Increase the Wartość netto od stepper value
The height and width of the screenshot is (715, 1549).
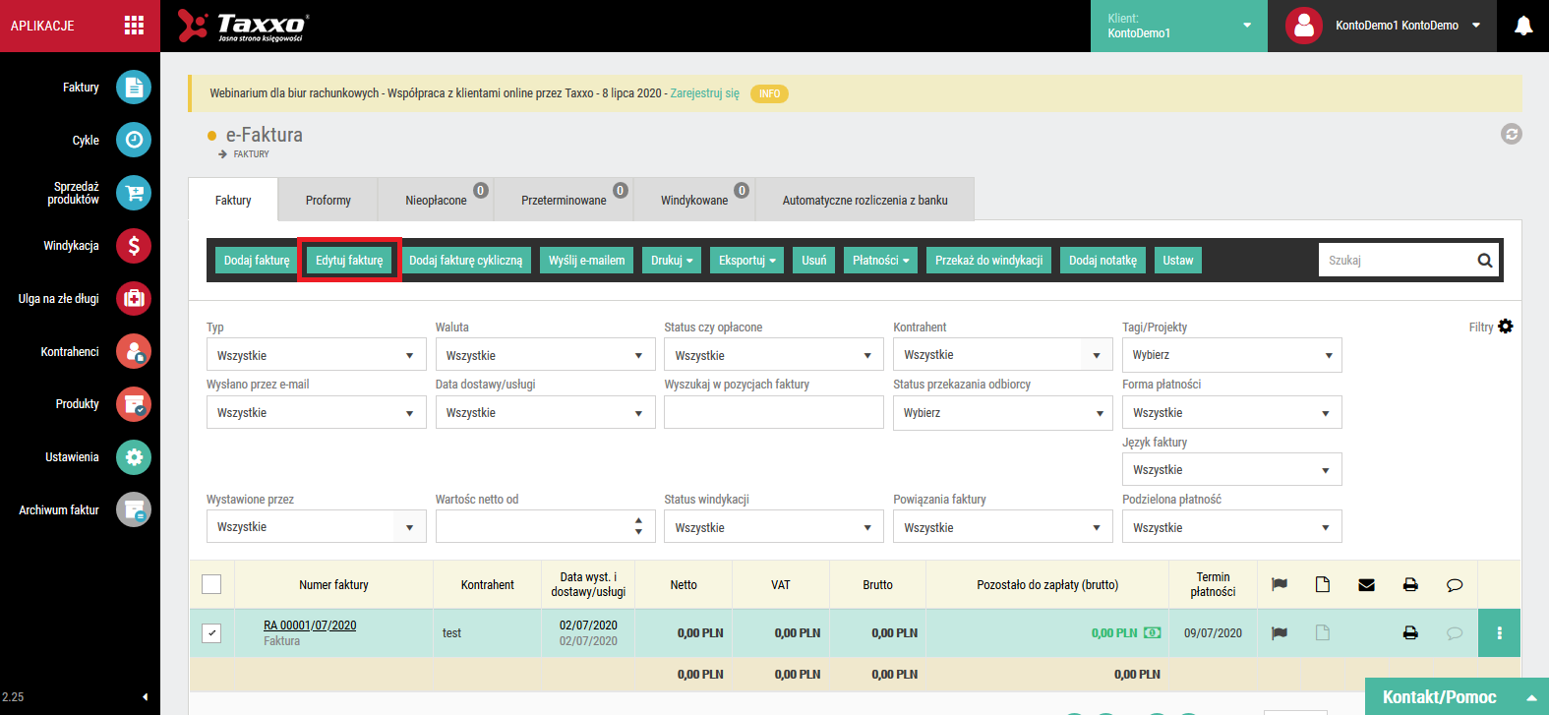[x=639, y=520]
